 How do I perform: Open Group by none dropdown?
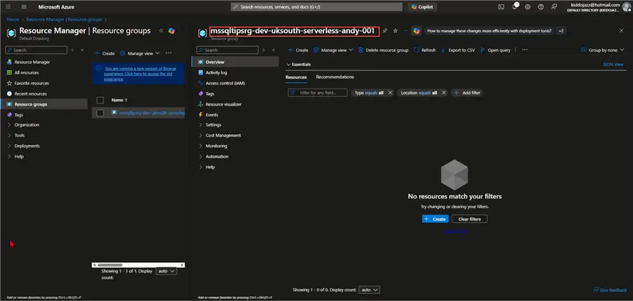[603, 50]
